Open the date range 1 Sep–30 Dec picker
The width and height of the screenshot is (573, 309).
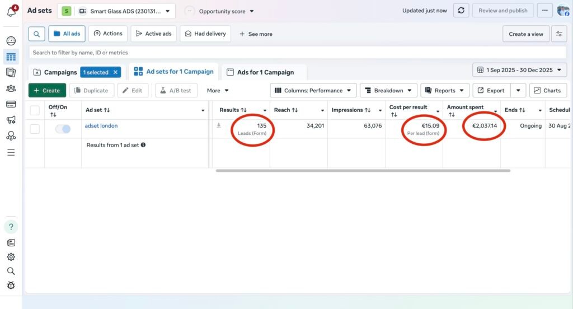click(519, 70)
